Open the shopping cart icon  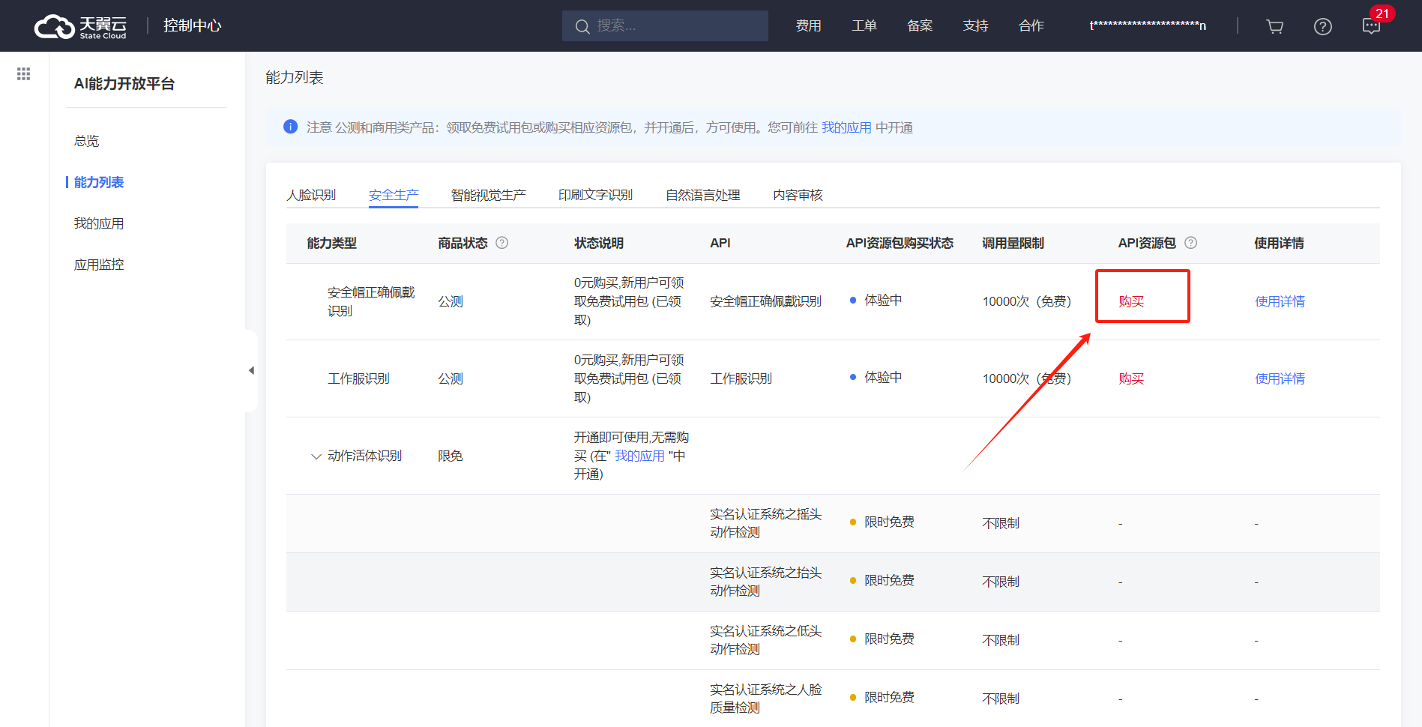pyautogui.click(x=1274, y=26)
